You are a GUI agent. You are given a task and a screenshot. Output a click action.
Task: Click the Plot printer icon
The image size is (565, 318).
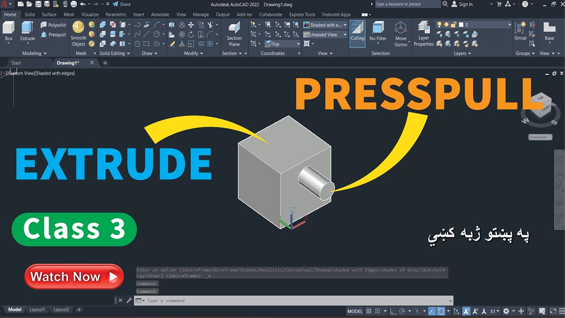pos(73,4)
